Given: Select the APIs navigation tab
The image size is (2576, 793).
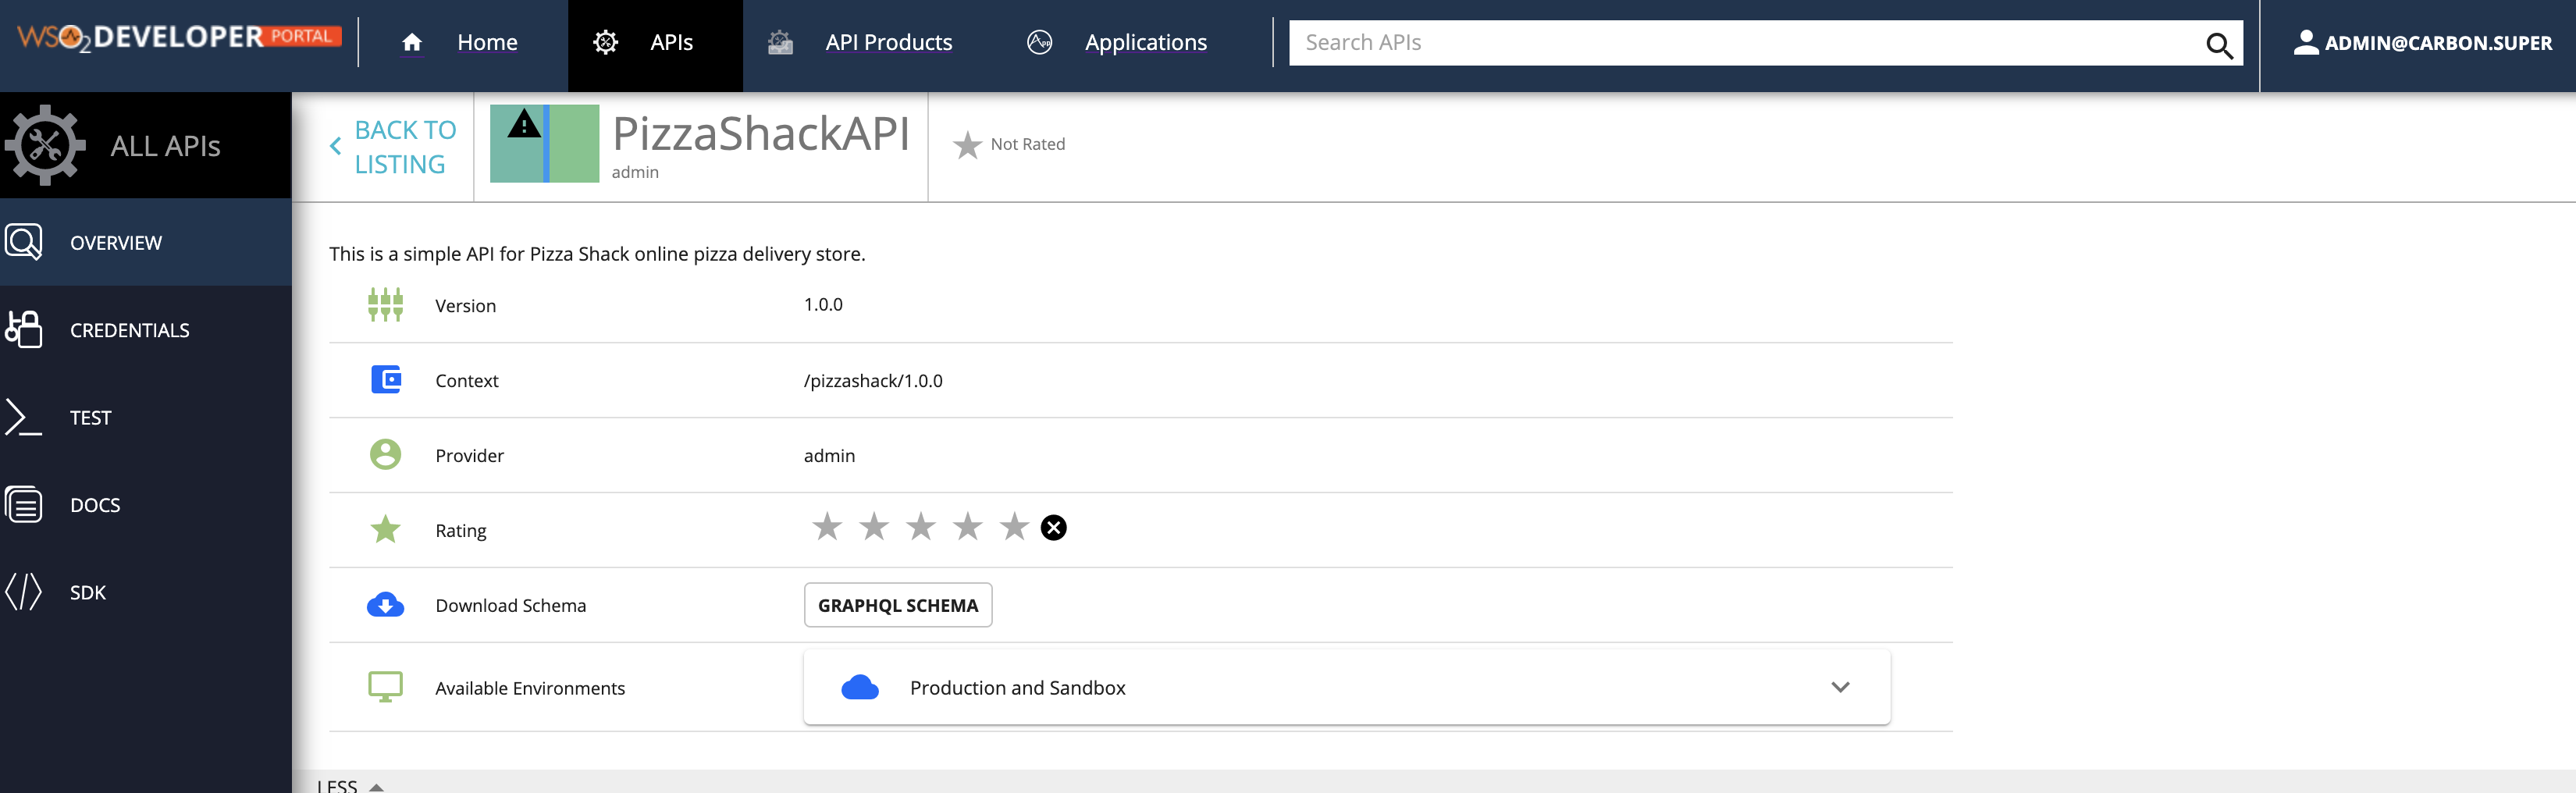Looking at the screenshot, I should (x=655, y=46).
